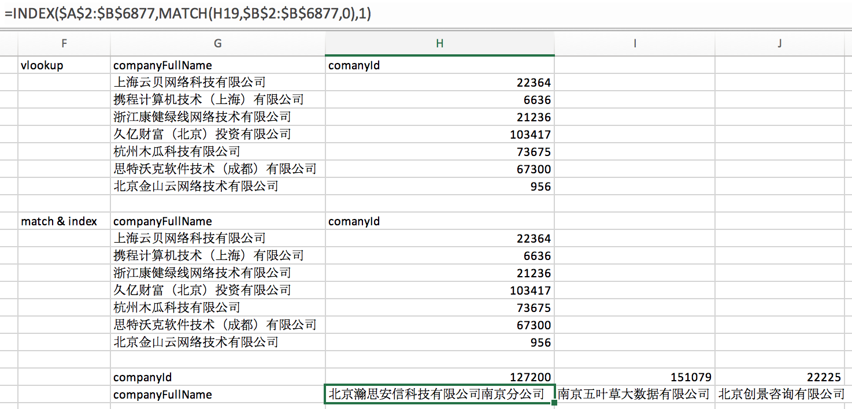Image resolution: width=852 pixels, height=409 pixels.
Task: Select column I header
Action: 634,43
